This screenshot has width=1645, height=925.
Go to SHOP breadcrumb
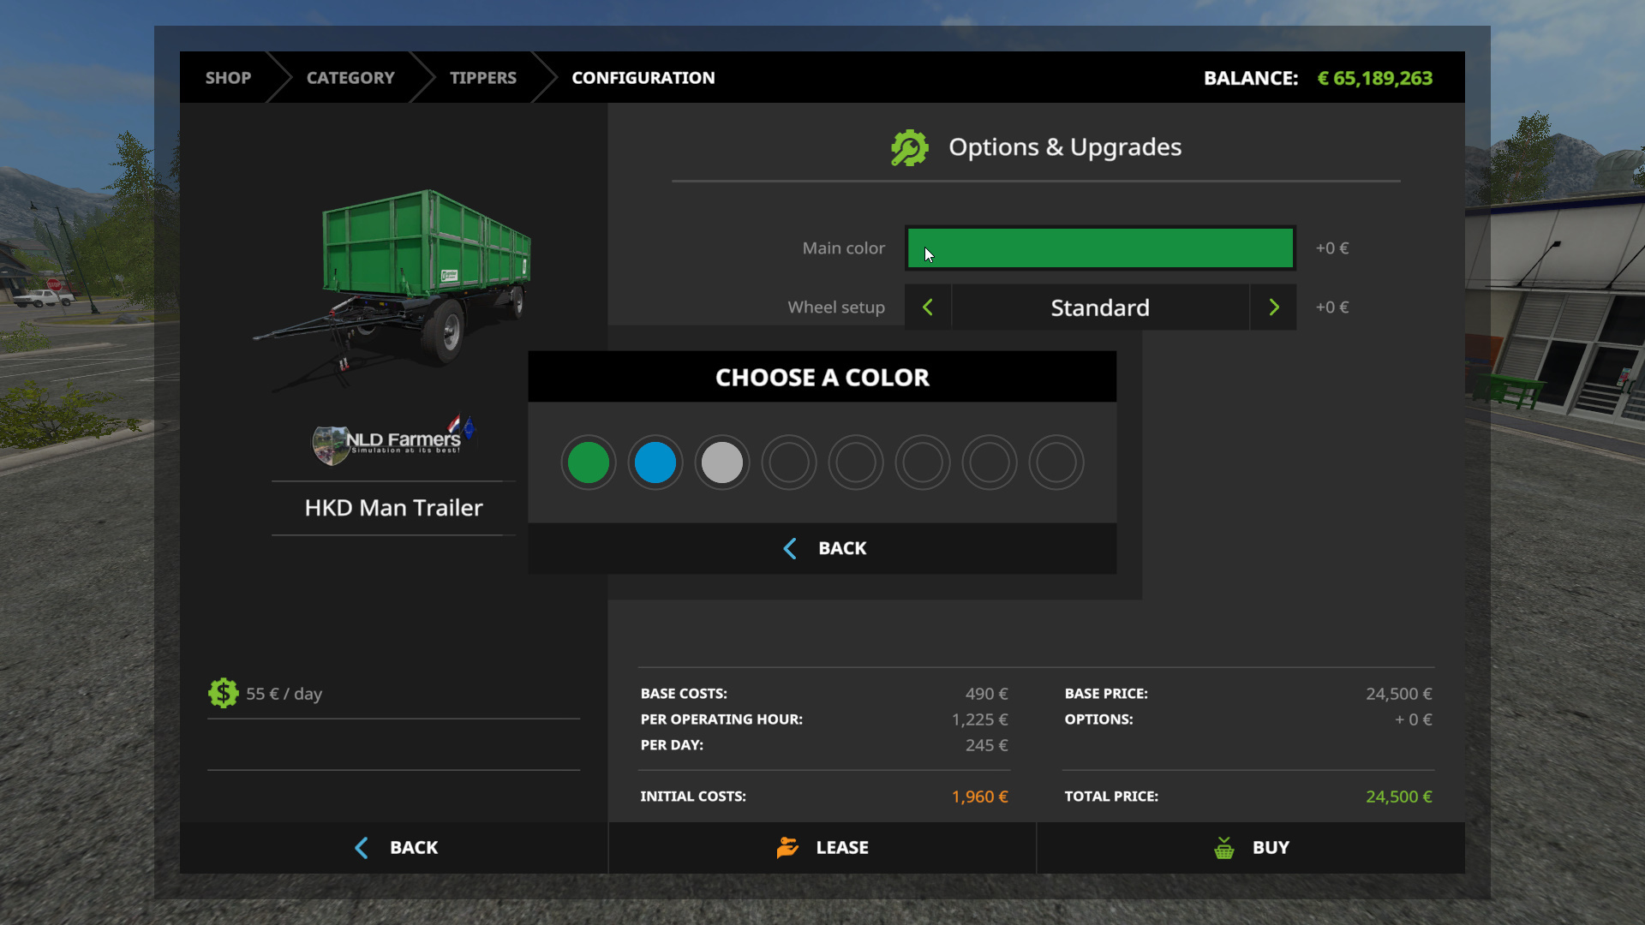click(x=228, y=78)
